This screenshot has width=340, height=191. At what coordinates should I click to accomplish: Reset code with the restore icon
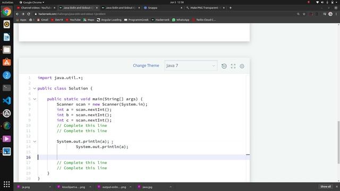(x=224, y=66)
